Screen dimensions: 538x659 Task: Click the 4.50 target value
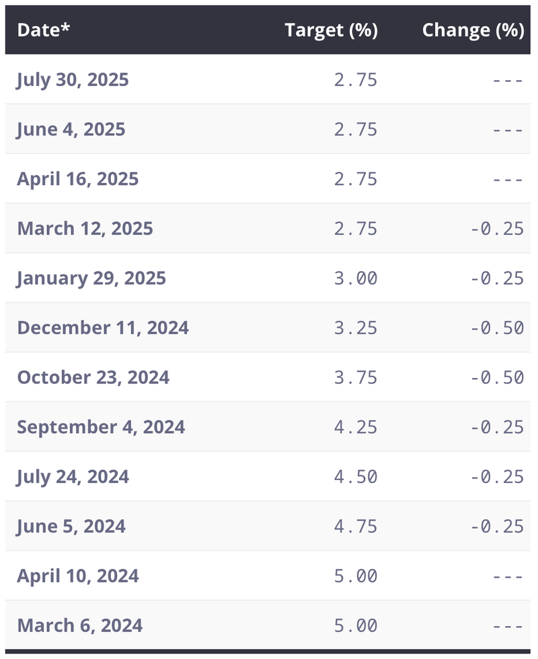coord(356,477)
